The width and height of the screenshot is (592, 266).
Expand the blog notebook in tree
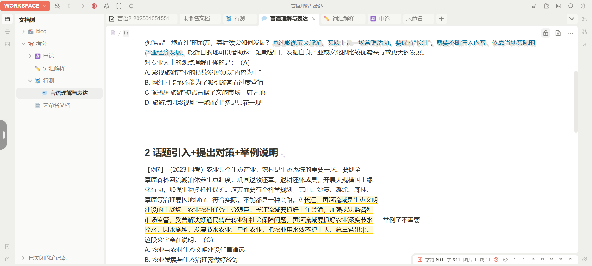(23, 31)
